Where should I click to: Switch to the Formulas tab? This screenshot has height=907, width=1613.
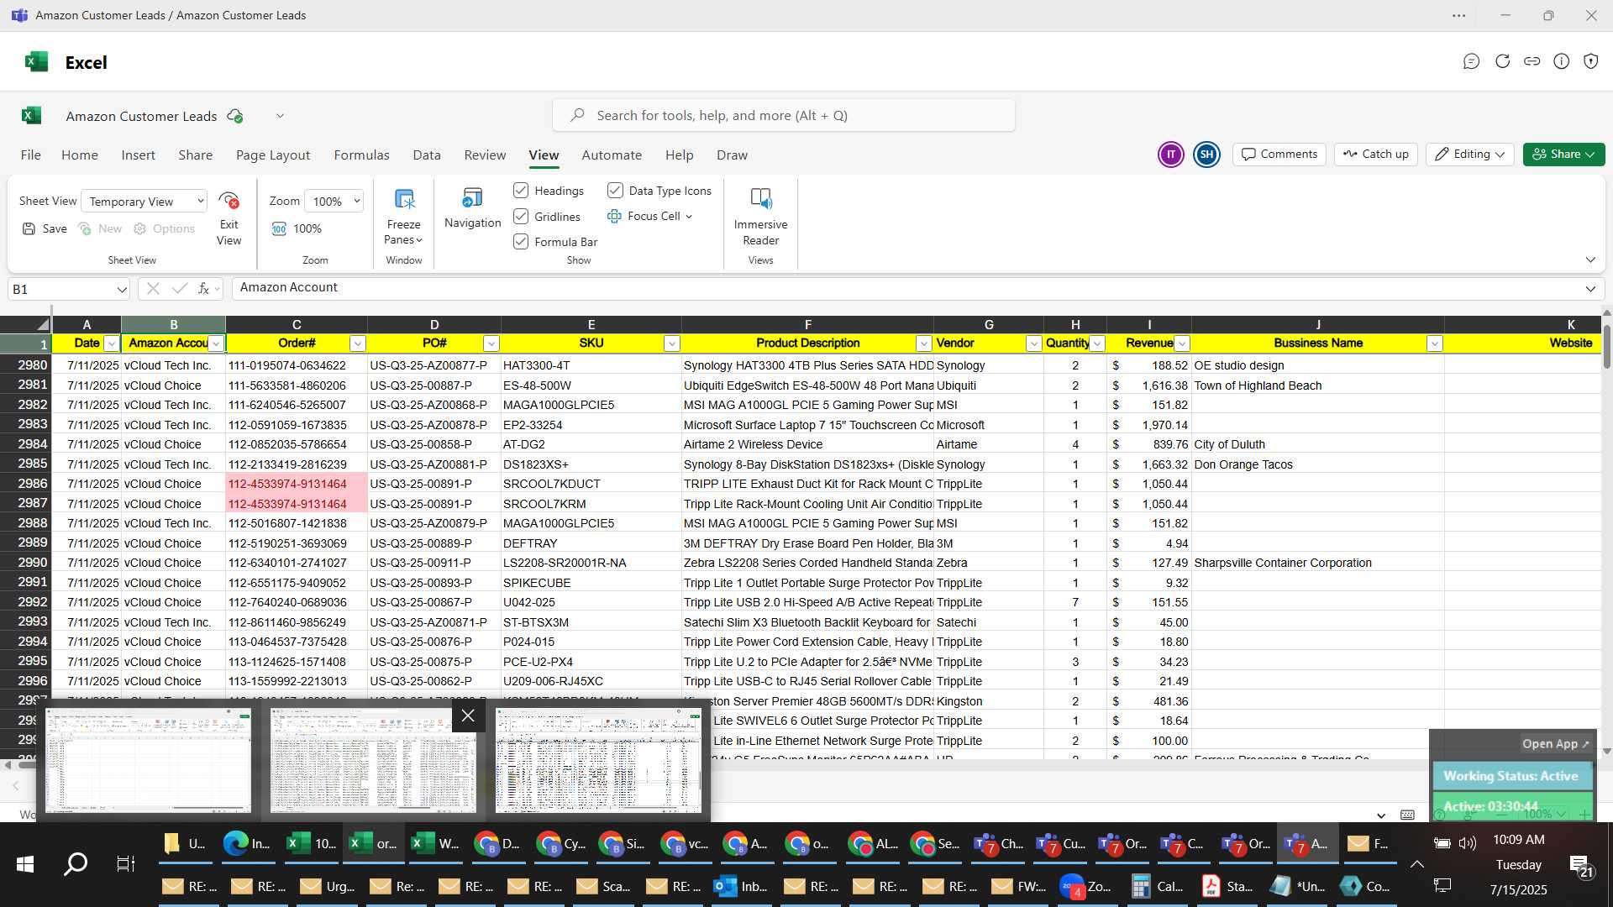coord(362,155)
